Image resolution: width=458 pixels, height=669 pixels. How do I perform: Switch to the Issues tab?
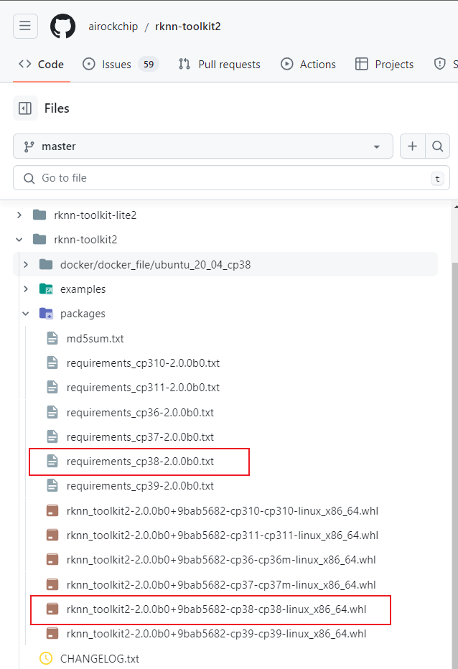pyautogui.click(x=121, y=65)
